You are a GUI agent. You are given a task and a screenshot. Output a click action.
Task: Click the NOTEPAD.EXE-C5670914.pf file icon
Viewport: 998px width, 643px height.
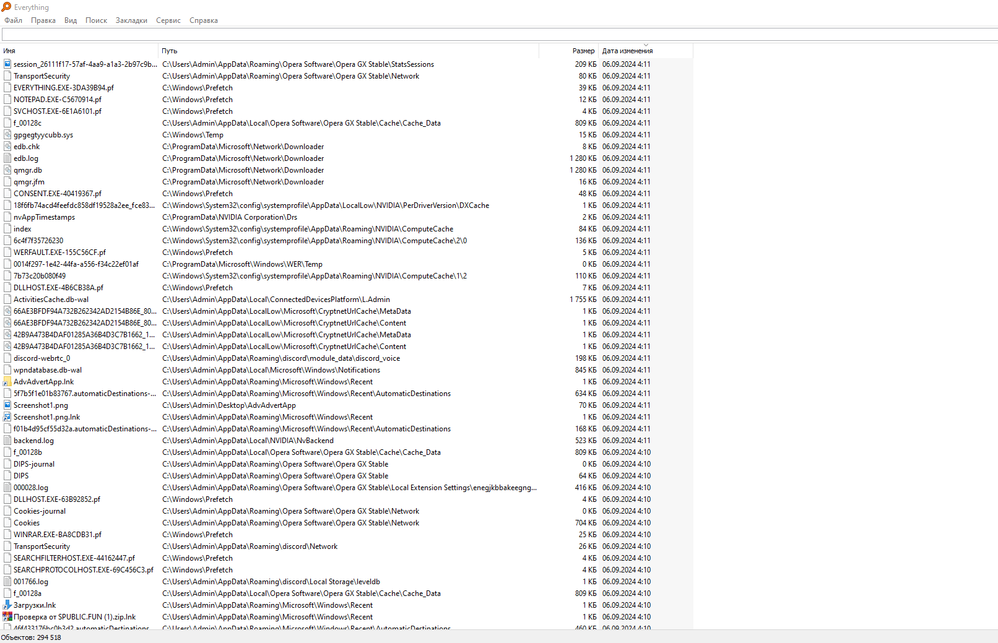(x=7, y=99)
